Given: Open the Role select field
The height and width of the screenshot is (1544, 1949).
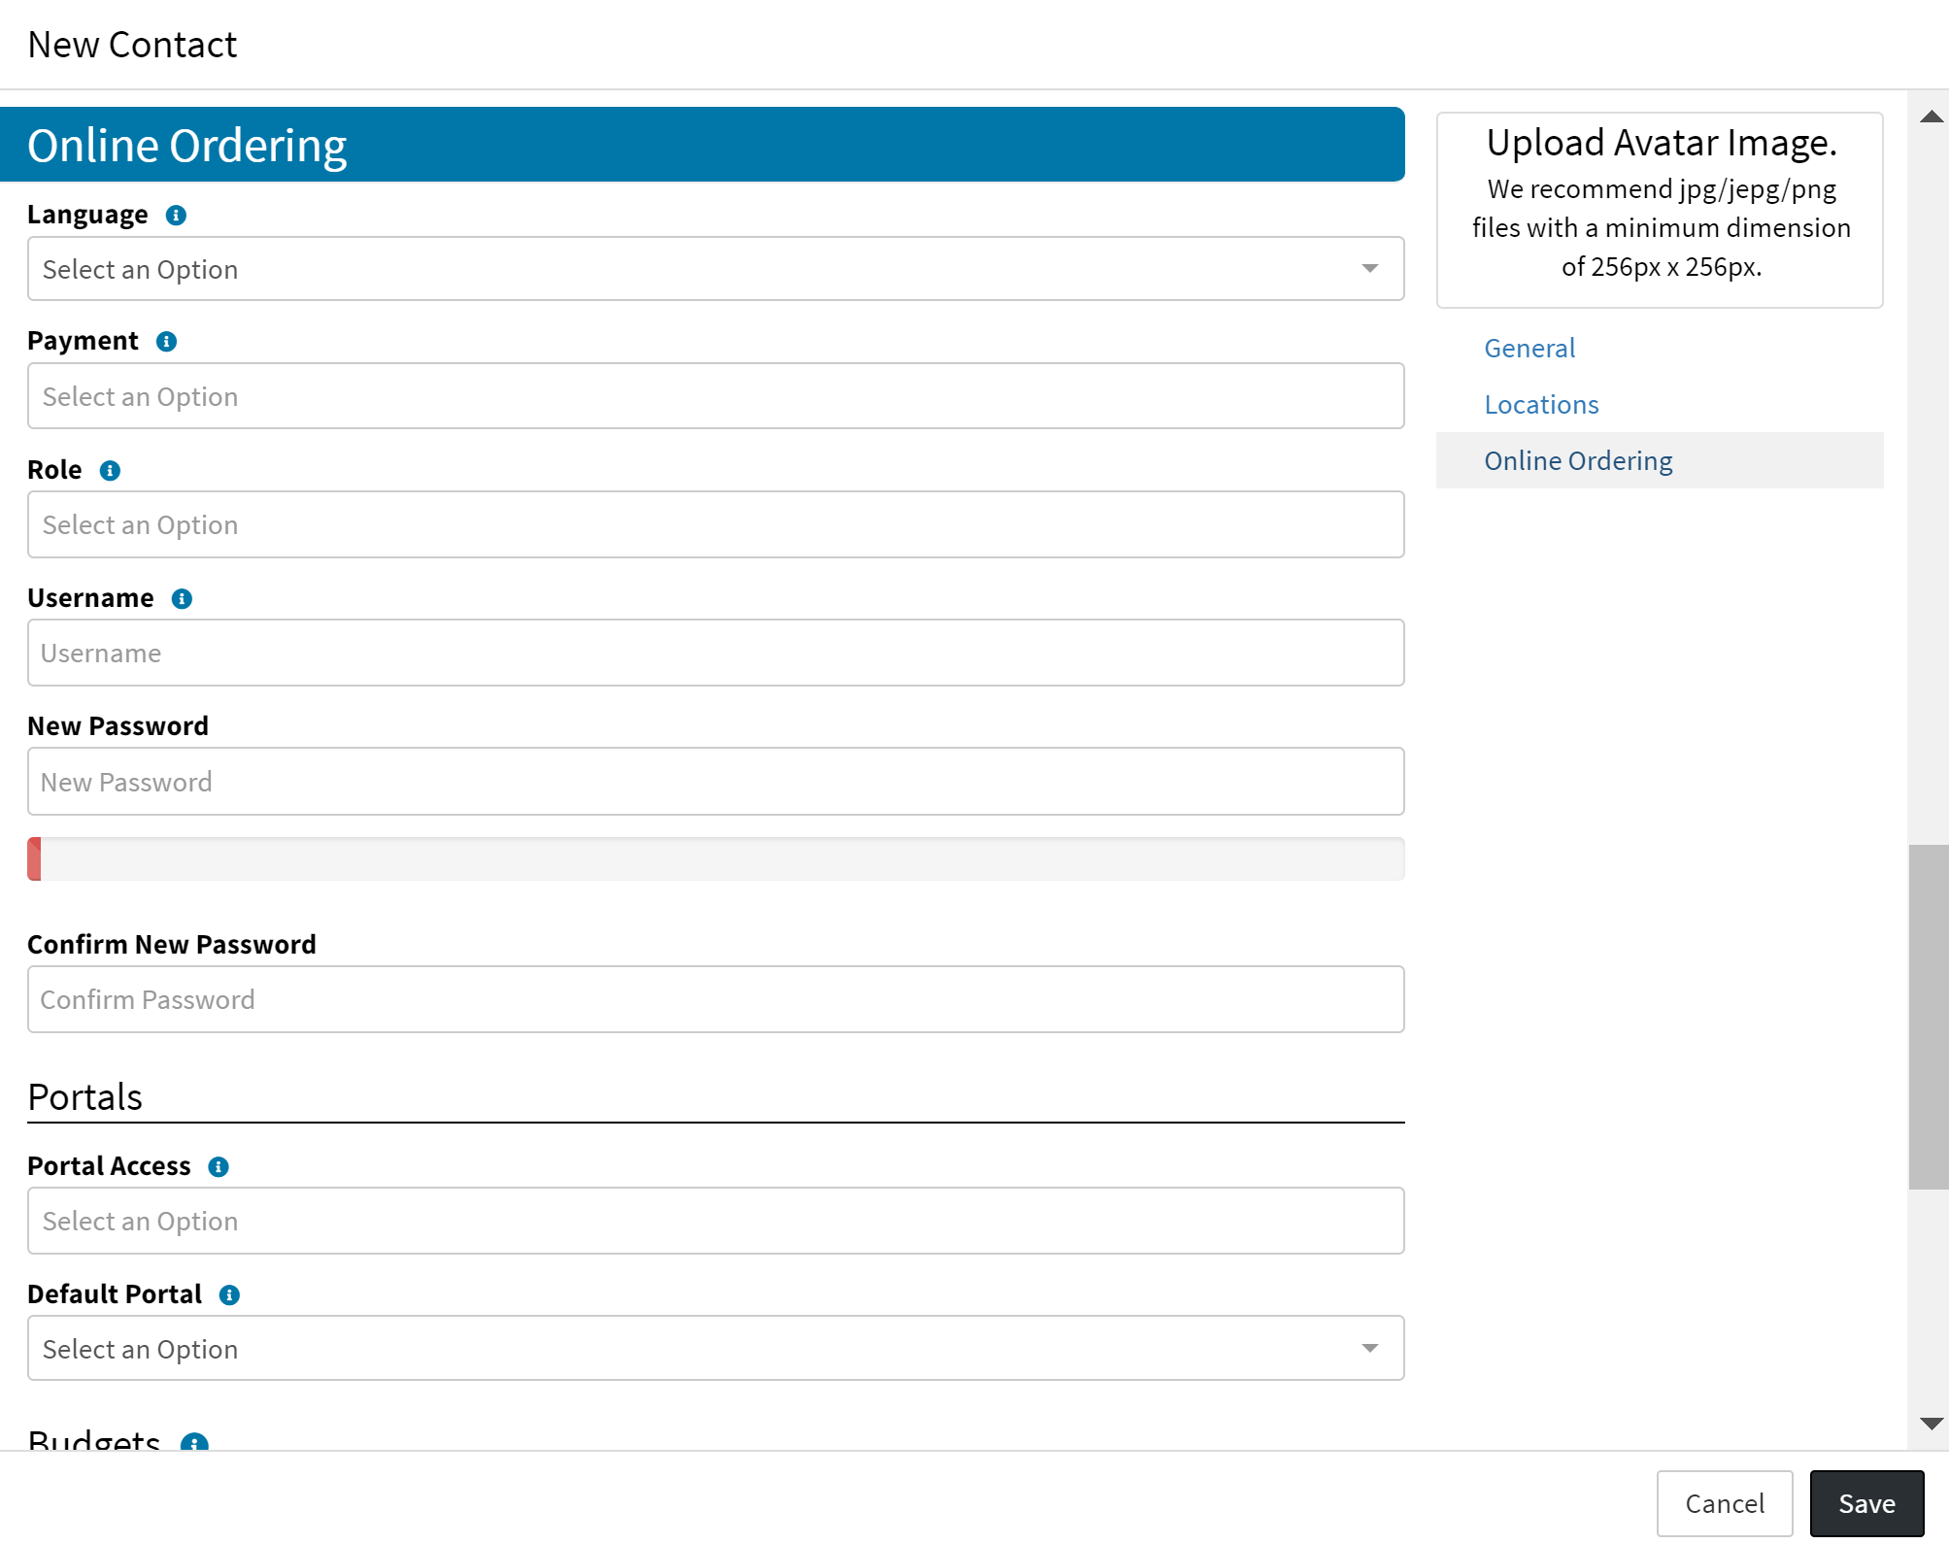Looking at the screenshot, I should [716, 524].
